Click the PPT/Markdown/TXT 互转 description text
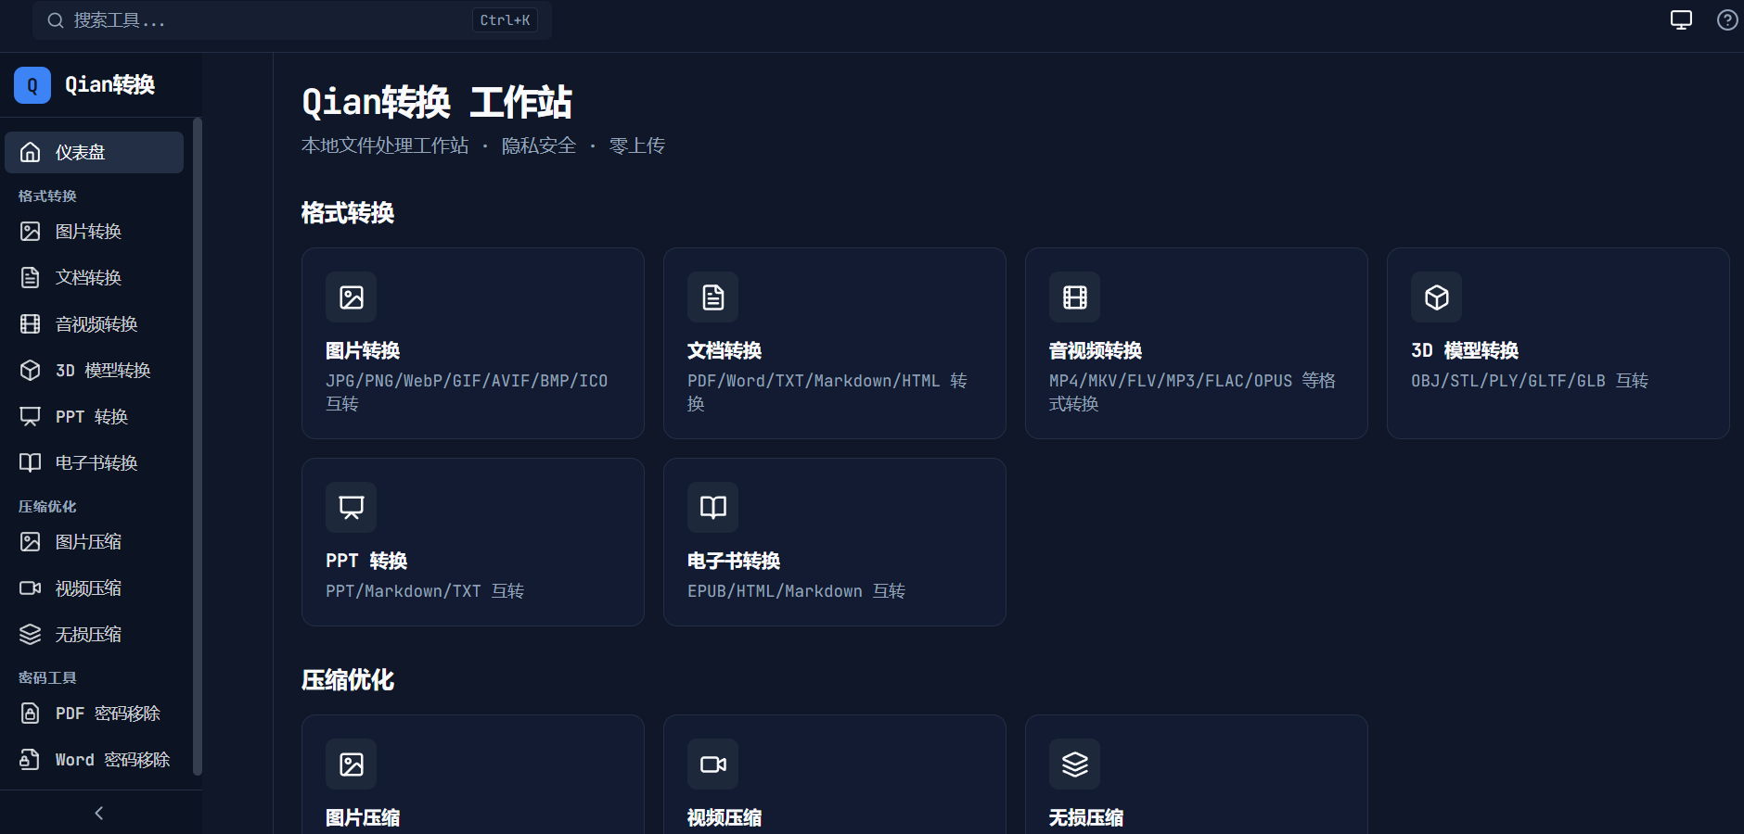Viewport: 1744px width, 834px height. pos(425,591)
